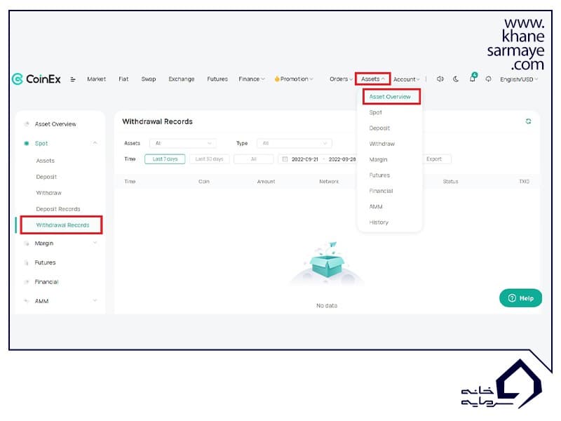Open Deposit under Spot in the sidebar
561x421 pixels.
point(46,177)
